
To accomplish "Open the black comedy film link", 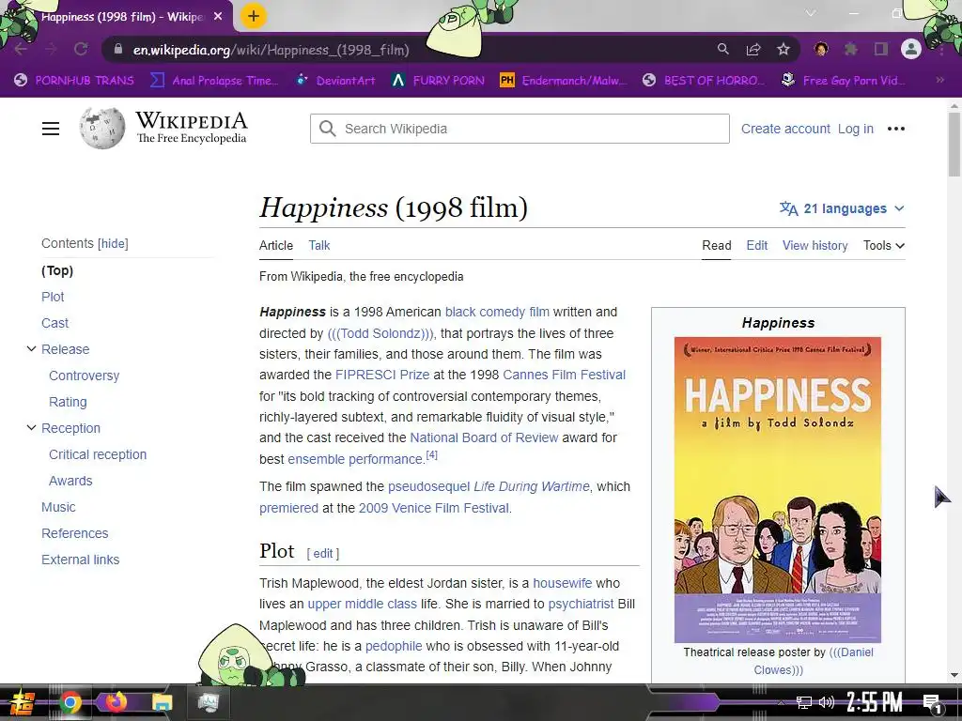I will 497,312.
